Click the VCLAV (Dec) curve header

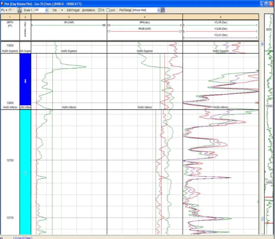220,35
